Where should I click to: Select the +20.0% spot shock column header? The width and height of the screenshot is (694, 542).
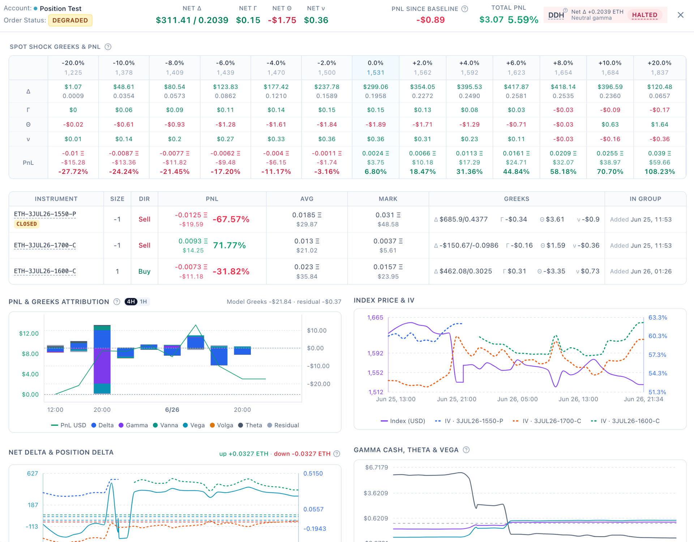coord(659,68)
